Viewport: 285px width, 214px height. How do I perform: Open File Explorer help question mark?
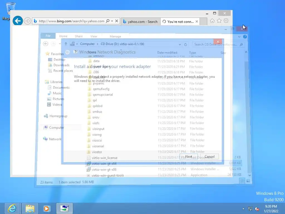[245, 37]
